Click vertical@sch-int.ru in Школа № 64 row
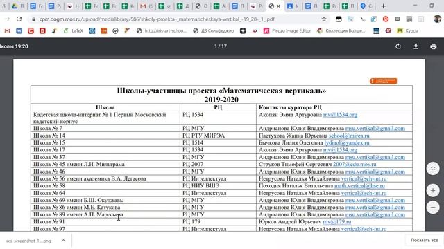Image resolution: width=444 pixels, height=249 pixels. click(x=364, y=193)
